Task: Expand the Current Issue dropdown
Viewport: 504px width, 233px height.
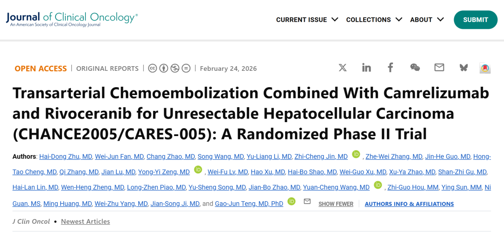Action: (307, 20)
